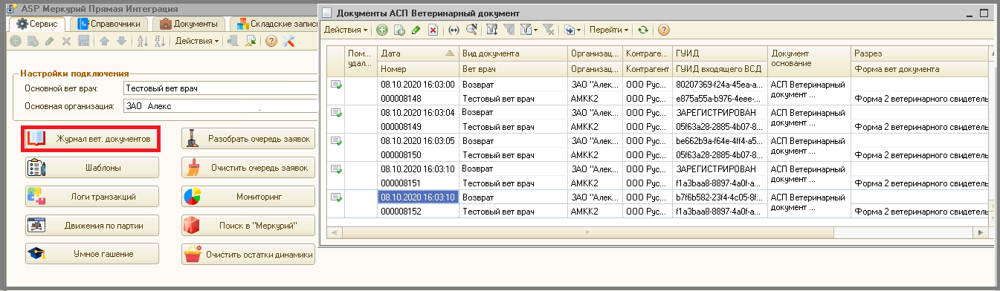Open Мониторинг button
The width and height of the screenshot is (1000, 291).
click(x=248, y=197)
